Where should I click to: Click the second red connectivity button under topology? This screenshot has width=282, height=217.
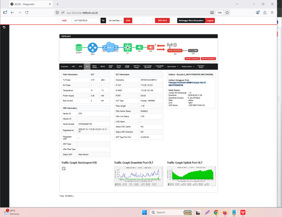208,59
